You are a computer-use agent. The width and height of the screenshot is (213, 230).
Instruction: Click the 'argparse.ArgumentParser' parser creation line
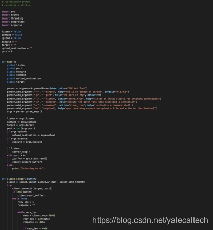(x=47, y=88)
